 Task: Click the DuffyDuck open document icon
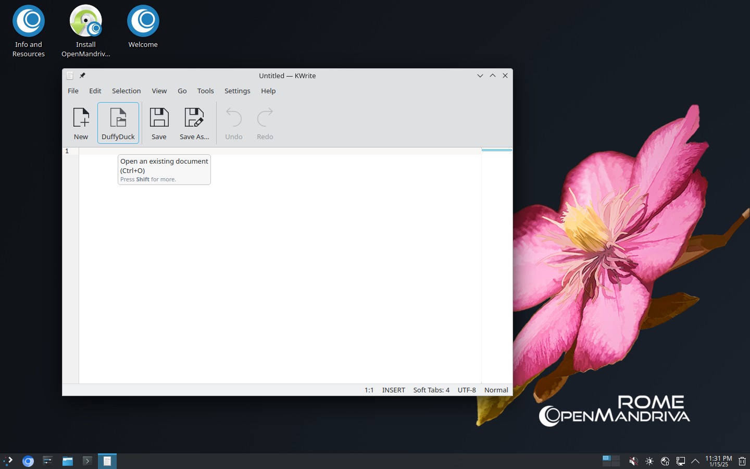click(118, 123)
